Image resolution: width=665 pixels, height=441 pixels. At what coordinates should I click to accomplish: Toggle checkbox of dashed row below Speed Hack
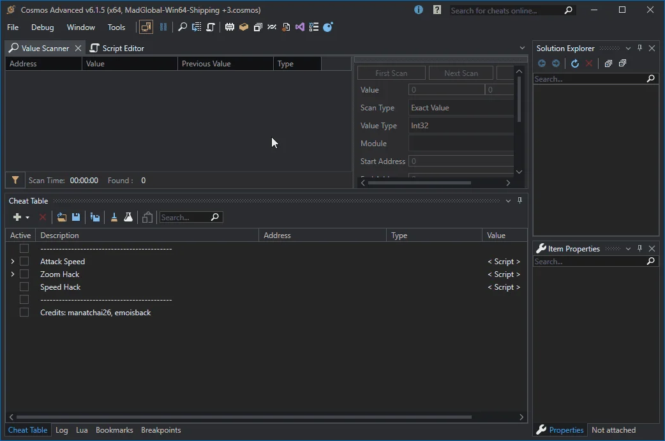click(24, 299)
